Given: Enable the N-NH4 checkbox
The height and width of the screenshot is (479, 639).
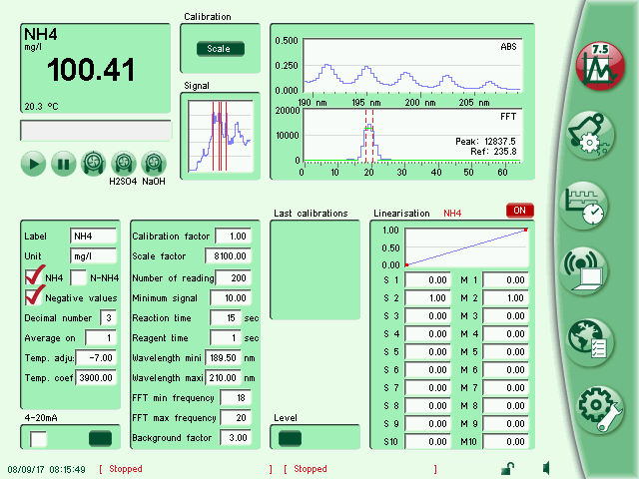Looking at the screenshot, I should 79,277.
